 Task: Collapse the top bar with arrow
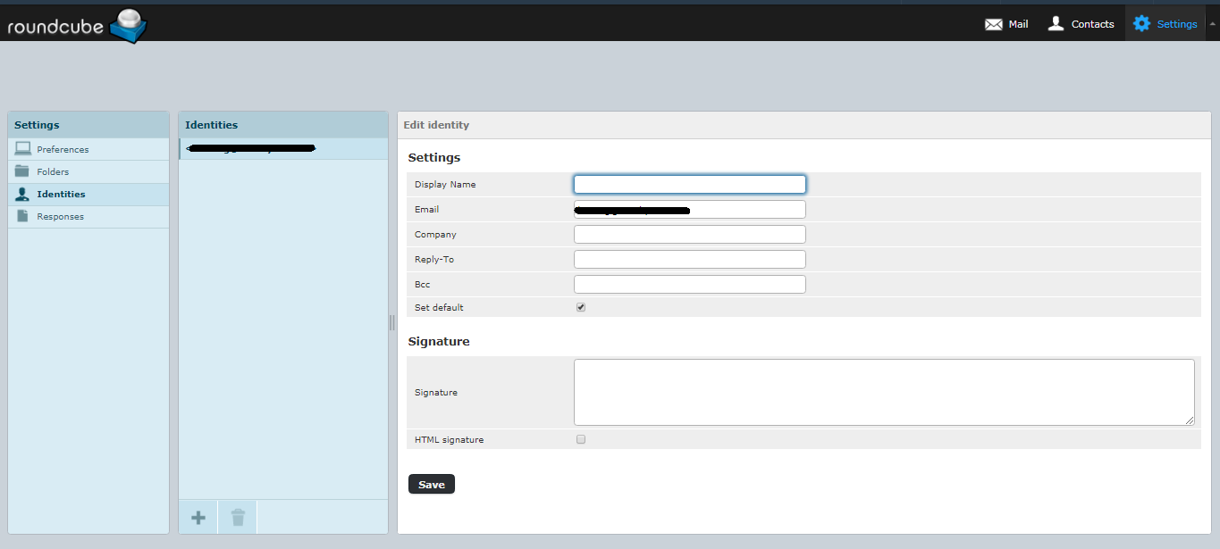coord(1212,24)
